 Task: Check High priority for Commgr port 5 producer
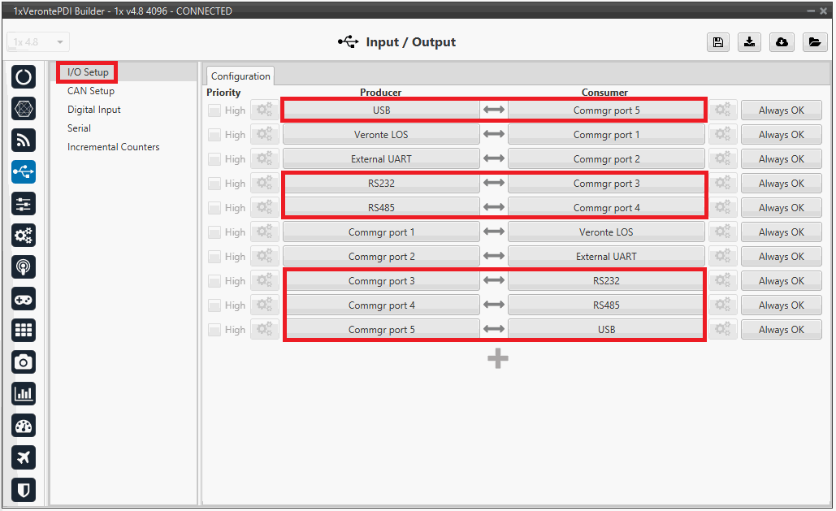point(214,330)
